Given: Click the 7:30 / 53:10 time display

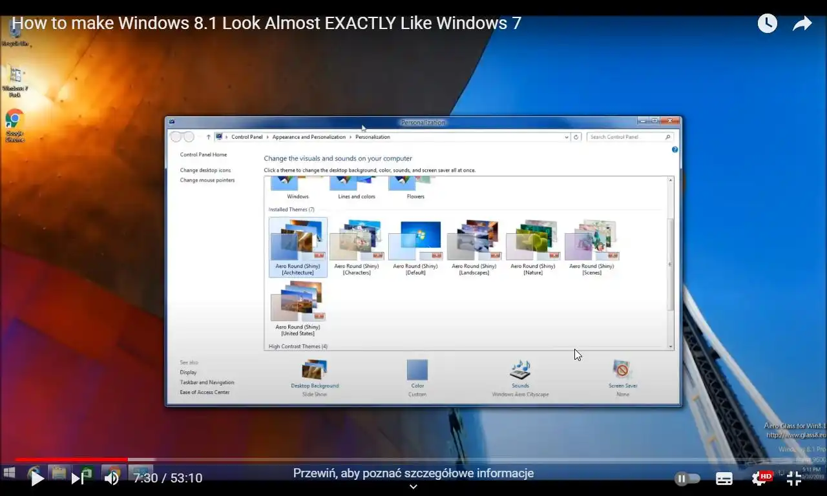Looking at the screenshot, I should [168, 479].
